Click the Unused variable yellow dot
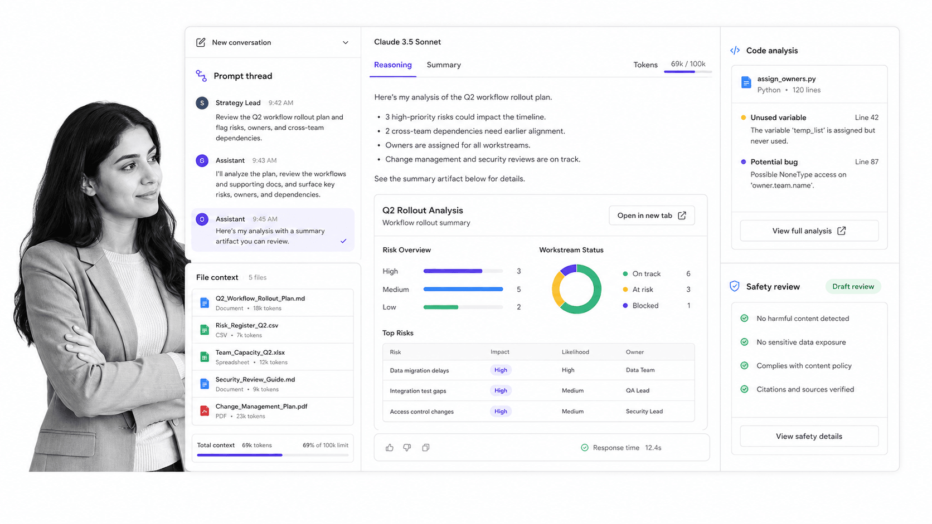This screenshot has width=932, height=524. click(743, 117)
